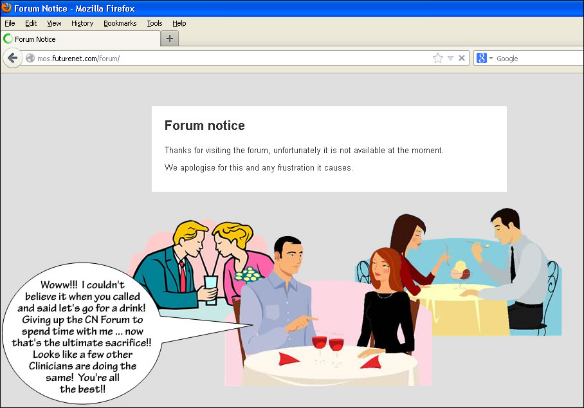This screenshot has height=408, width=584.
Task: Open the search engine selector dropdown arrow
Action: point(491,58)
